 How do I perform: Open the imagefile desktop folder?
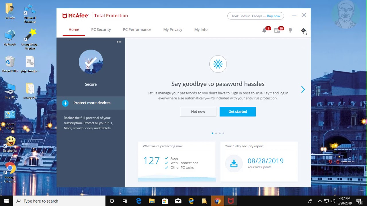coord(30,91)
